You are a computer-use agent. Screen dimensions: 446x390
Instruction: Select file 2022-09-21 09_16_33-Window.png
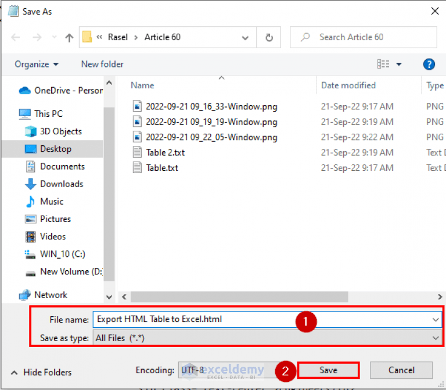point(211,106)
